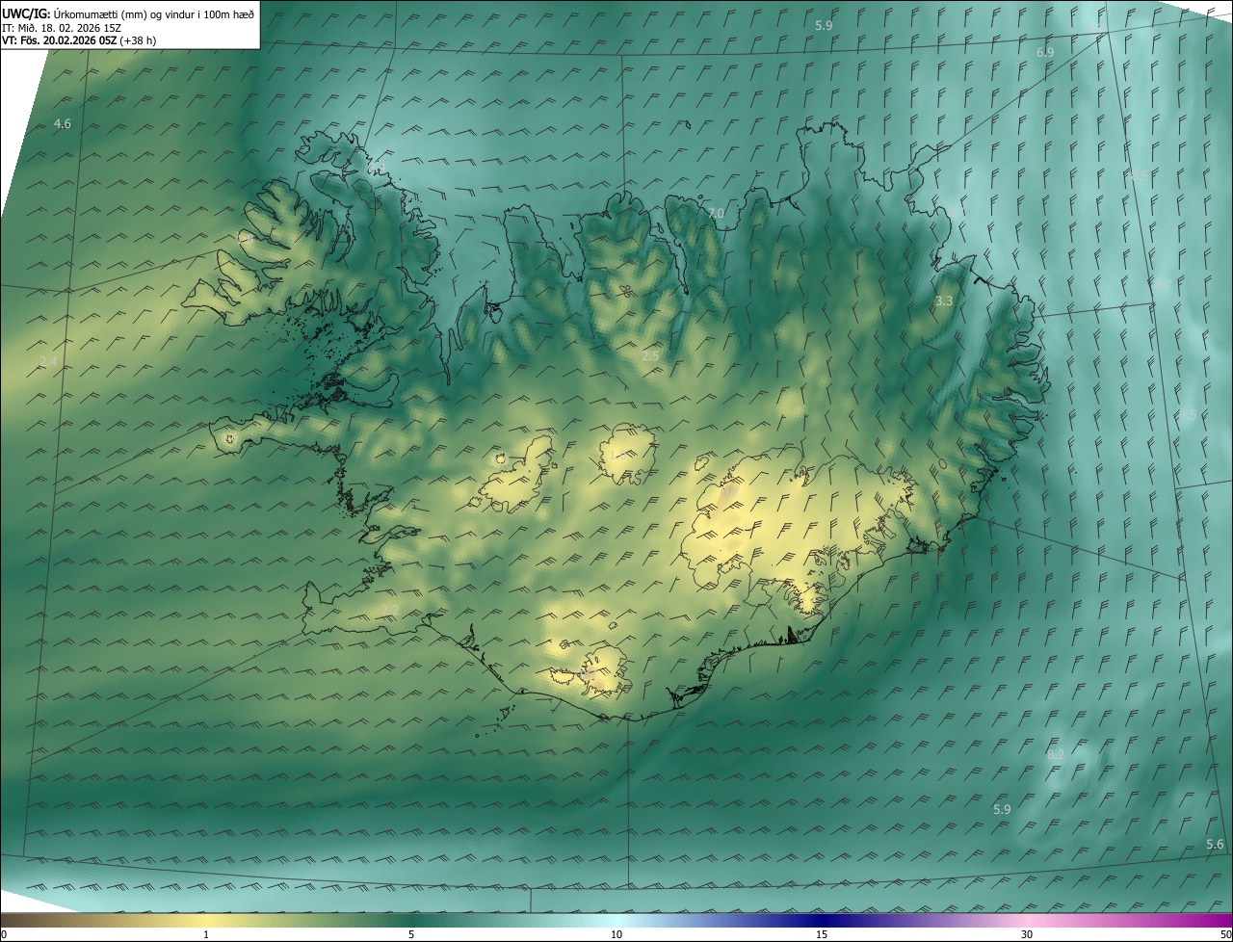Click the pale yellow colorbar segment above 1
The image size is (1233, 942).
coord(206,920)
